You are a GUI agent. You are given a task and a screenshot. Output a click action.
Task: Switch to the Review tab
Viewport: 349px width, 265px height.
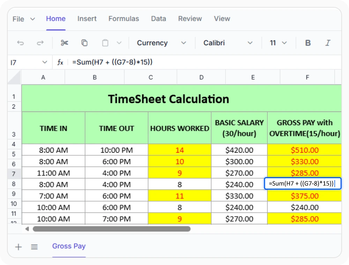pyautogui.click(x=190, y=19)
